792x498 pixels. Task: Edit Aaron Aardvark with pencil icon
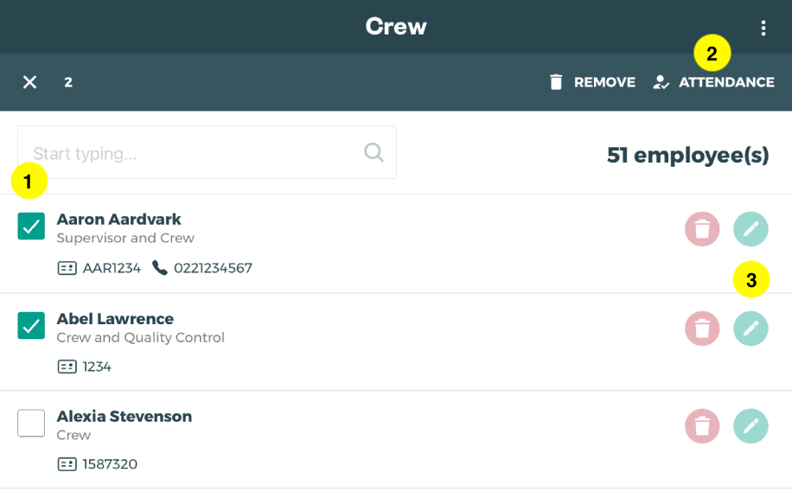point(750,229)
